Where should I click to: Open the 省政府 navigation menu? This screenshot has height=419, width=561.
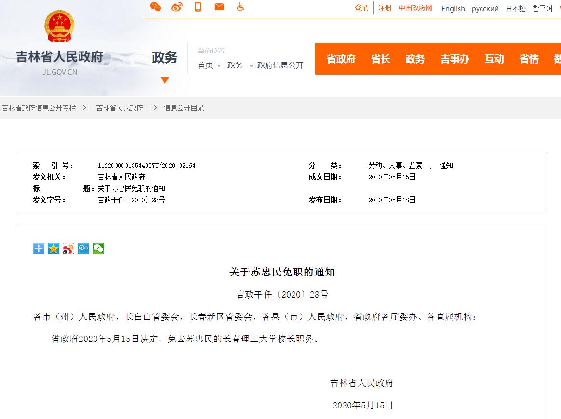(341, 59)
